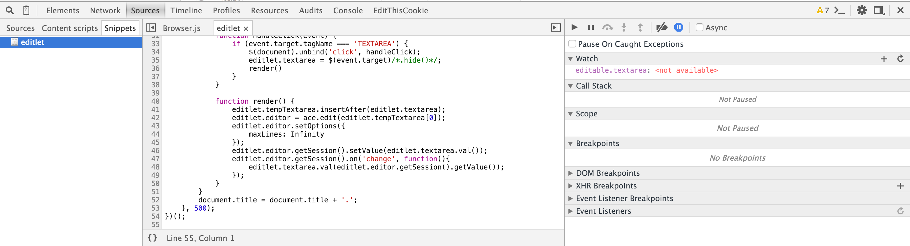Refresh Event Listeners list
The width and height of the screenshot is (910, 246).
[x=900, y=211]
